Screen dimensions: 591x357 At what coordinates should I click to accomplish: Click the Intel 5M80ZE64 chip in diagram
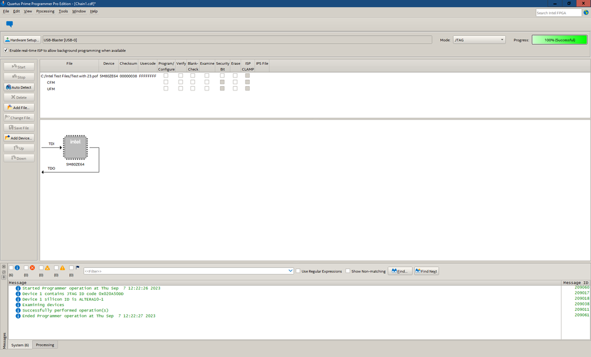click(x=75, y=147)
